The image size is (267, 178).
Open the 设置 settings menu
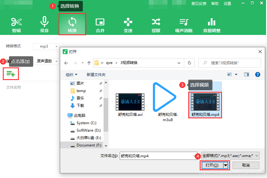pyautogui.click(x=227, y=4)
